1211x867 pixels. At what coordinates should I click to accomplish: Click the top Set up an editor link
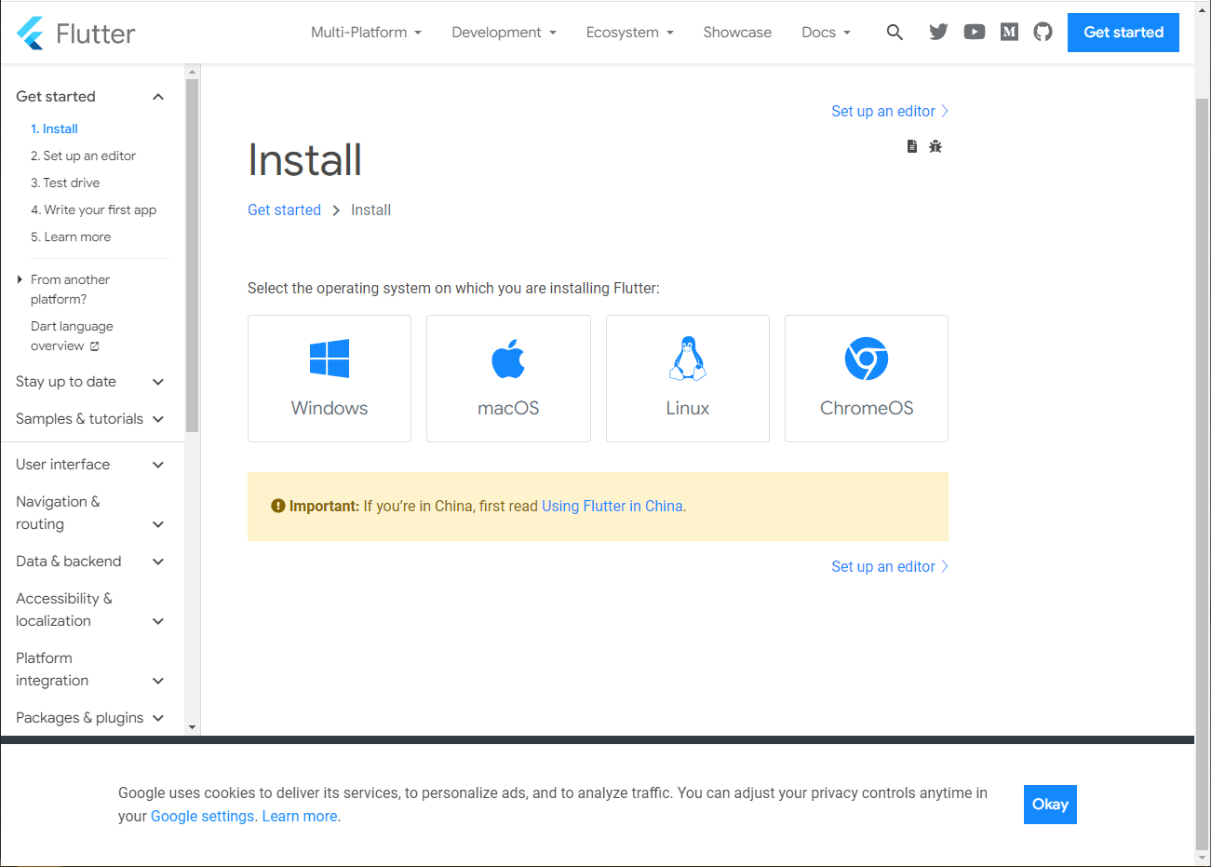[890, 111]
